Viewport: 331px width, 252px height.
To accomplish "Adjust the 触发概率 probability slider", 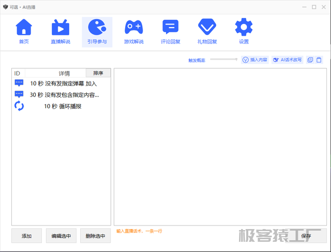I will [x=223, y=60].
